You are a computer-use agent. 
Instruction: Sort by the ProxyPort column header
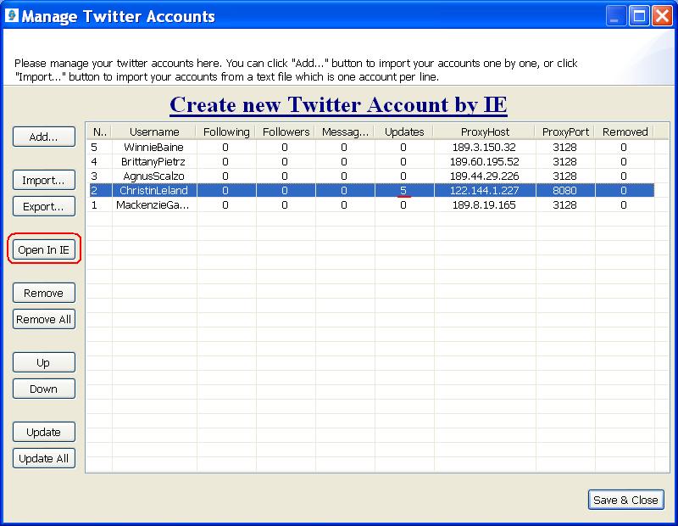click(565, 131)
